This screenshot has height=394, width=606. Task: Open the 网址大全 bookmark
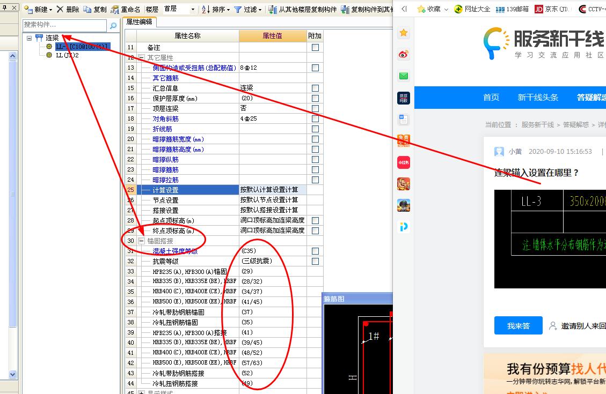coord(472,9)
